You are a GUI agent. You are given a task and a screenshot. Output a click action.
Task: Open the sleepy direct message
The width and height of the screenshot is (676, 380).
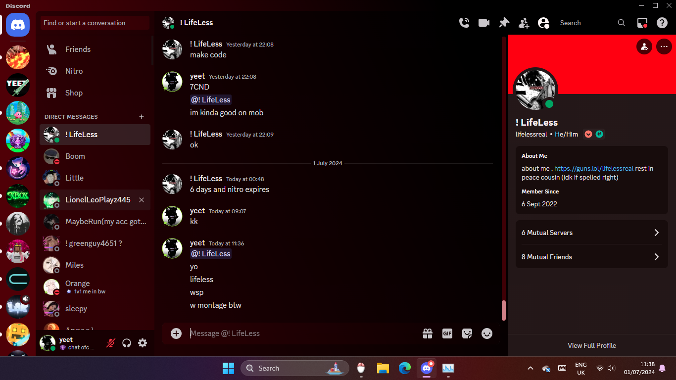point(95,309)
